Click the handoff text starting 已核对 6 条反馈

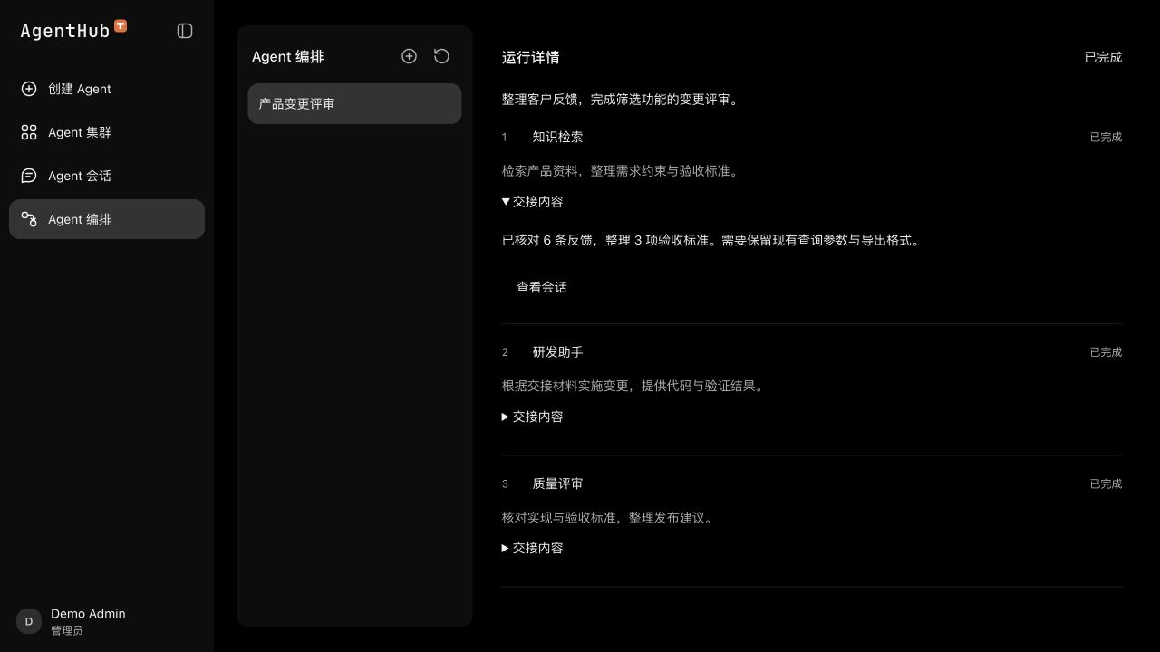pos(713,241)
